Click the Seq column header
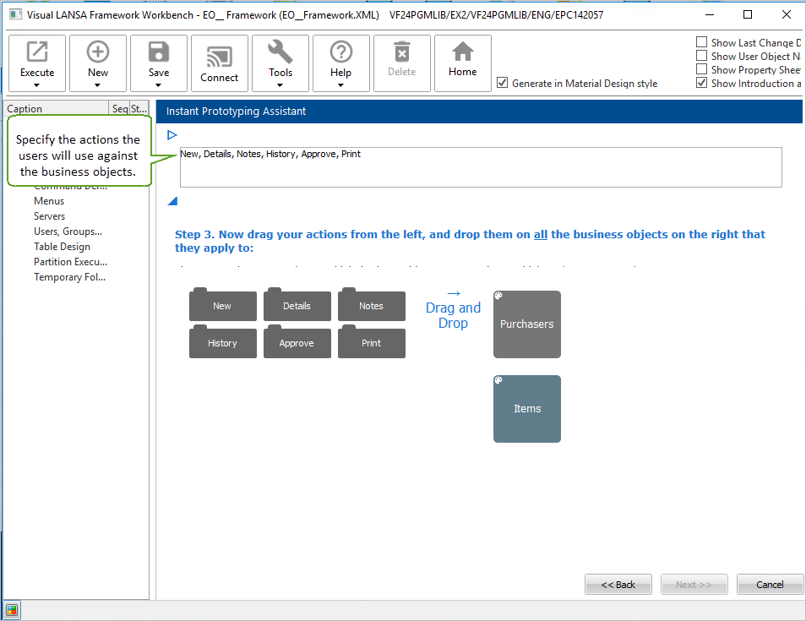Image resolution: width=806 pixels, height=621 pixels. pyautogui.click(x=120, y=108)
